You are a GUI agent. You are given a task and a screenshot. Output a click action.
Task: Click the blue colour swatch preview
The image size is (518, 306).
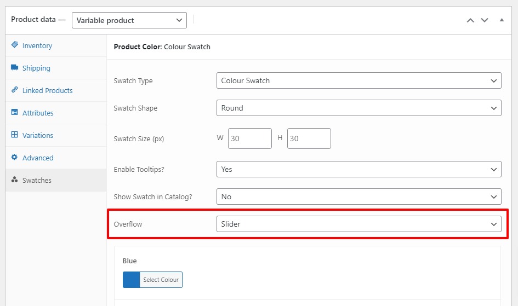(132, 280)
